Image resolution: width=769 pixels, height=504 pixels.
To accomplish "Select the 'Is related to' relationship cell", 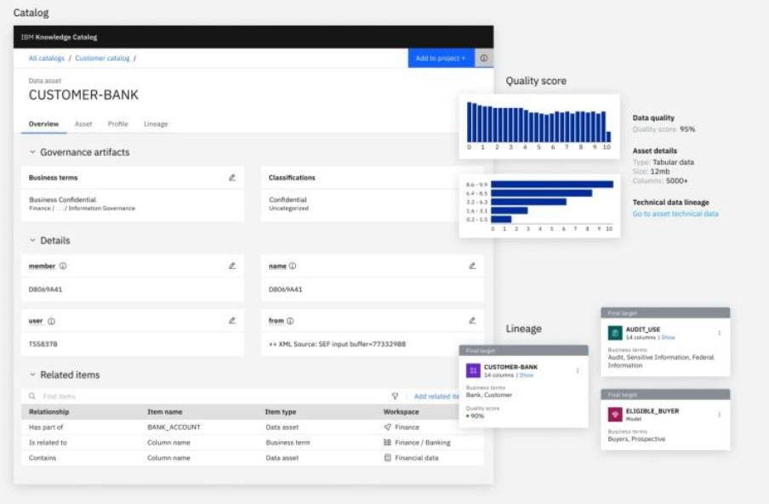I will coord(48,443).
